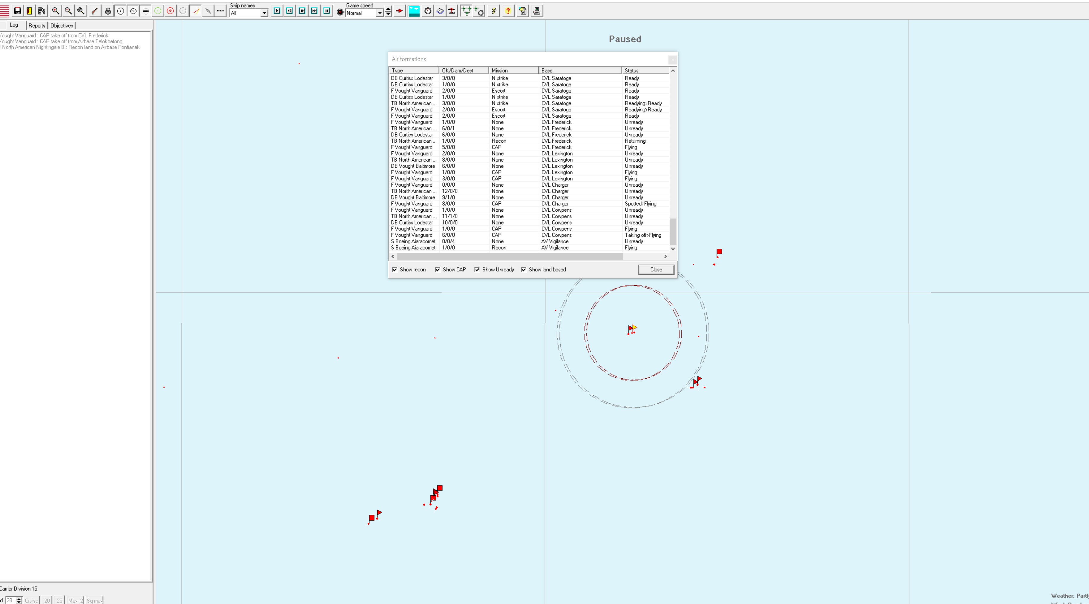Open the Objectives tab
This screenshot has height=604, width=1089.
62,25
